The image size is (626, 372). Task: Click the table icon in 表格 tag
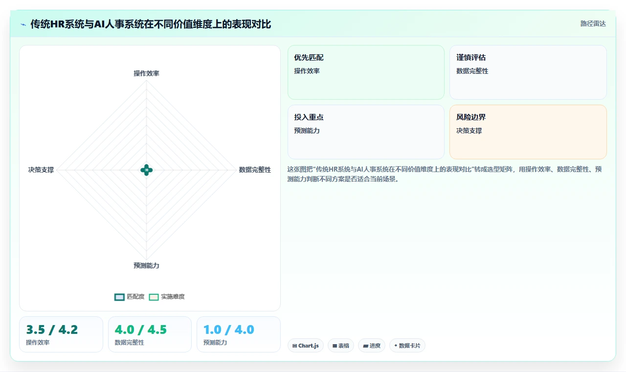335,346
